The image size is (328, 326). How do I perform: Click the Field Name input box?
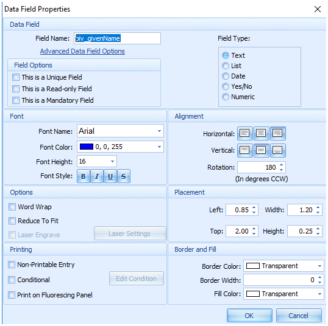click(117, 38)
